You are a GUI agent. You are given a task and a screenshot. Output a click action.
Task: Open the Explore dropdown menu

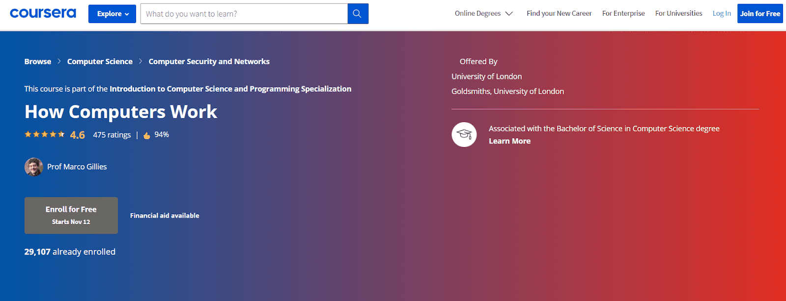click(x=112, y=14)
